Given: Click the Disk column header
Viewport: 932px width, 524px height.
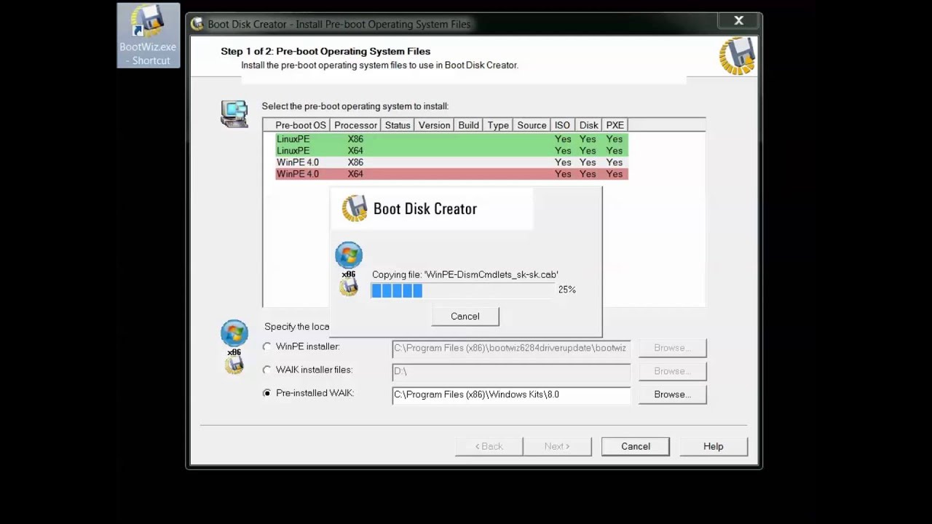Looking at the screenshot, I should [588, 125].
